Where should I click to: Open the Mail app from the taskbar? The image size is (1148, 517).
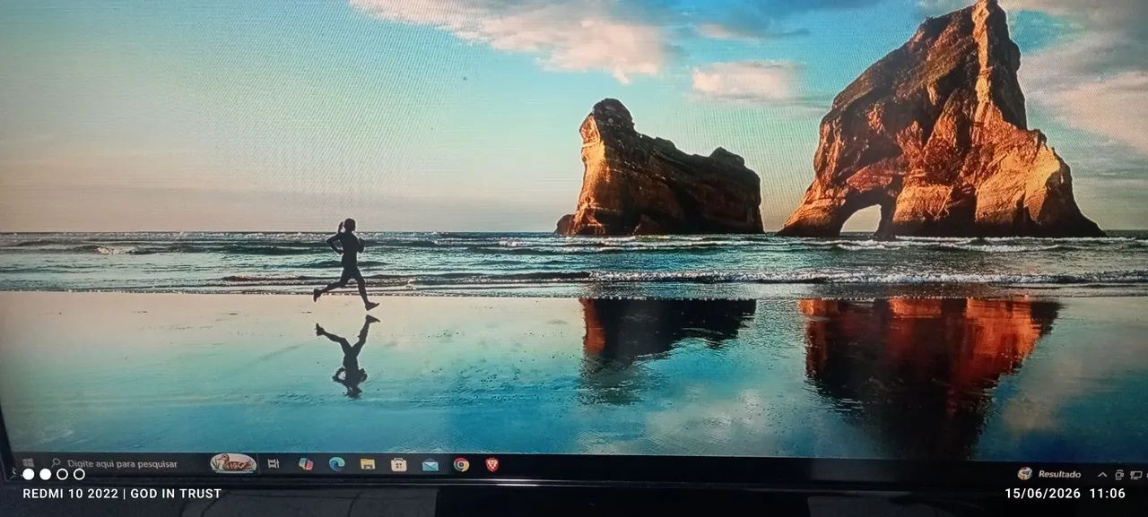(x=430, y=464)
